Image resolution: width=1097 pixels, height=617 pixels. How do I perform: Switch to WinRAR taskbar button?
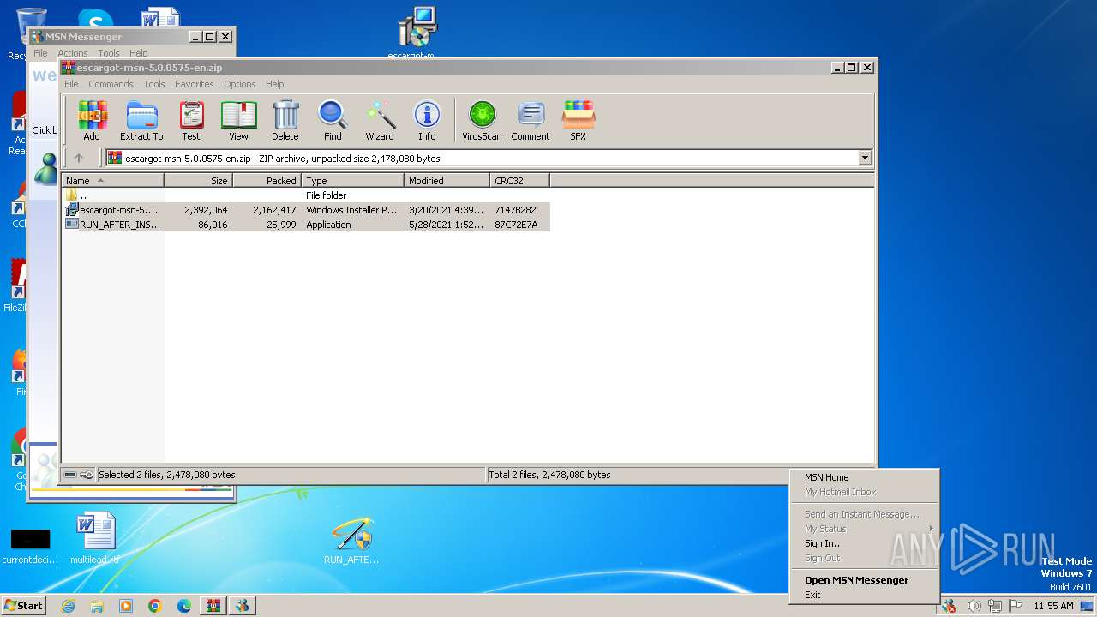click(213, 606)
